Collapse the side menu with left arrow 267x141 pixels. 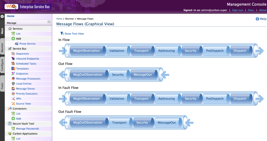(2, 16)
